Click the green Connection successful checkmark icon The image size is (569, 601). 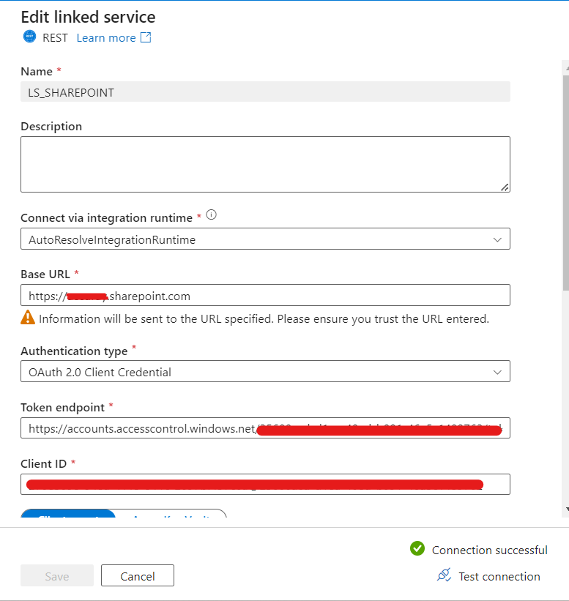pyautogui.click(x=417, y=548)
